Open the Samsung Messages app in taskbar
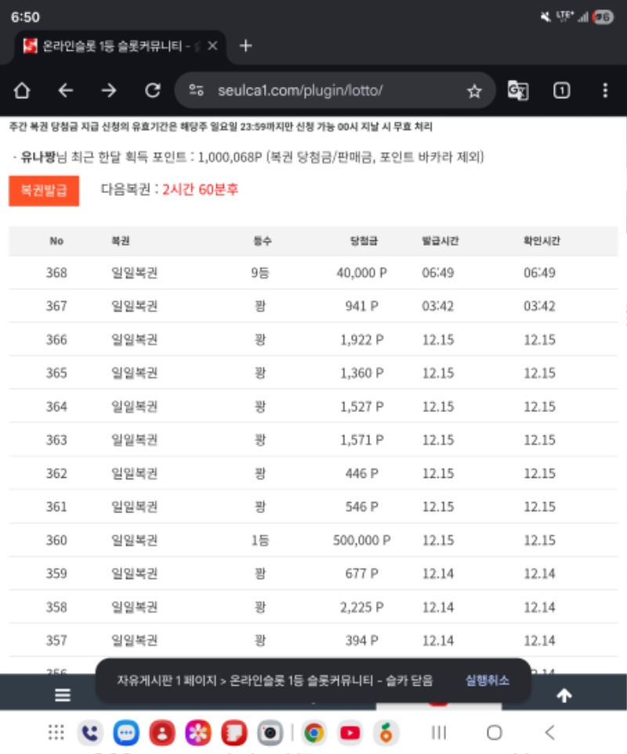The image size is (627, 754). [126, 733]
